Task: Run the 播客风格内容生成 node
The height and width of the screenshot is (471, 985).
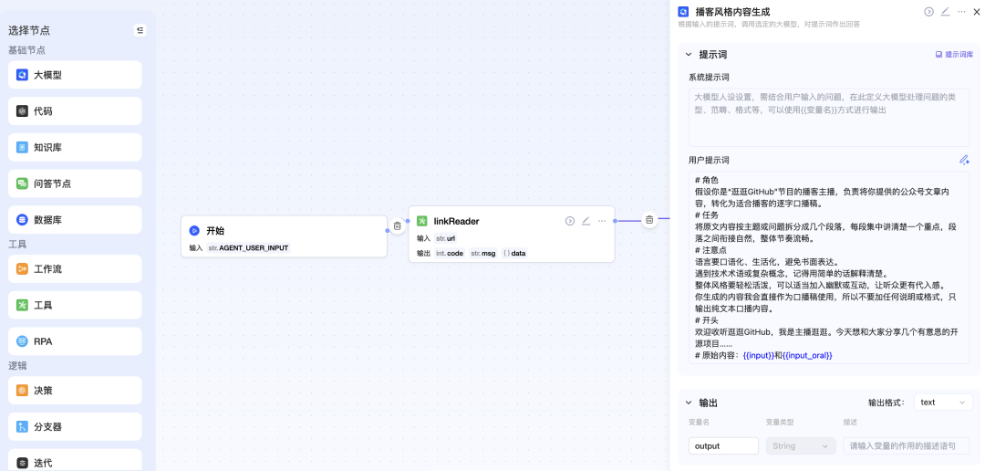Action: [928, 11]
